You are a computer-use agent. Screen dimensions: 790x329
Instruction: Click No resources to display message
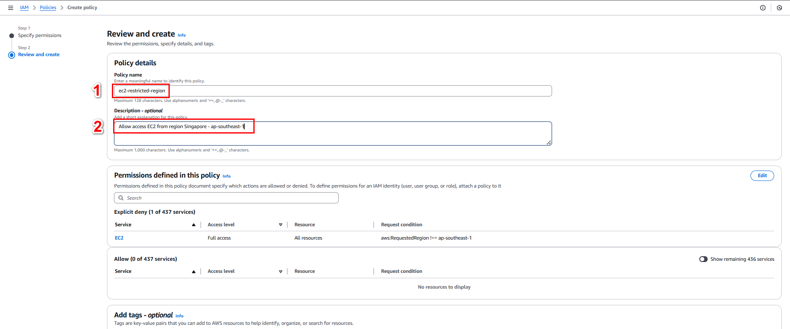pyautogui.click(x=444, y=287)
